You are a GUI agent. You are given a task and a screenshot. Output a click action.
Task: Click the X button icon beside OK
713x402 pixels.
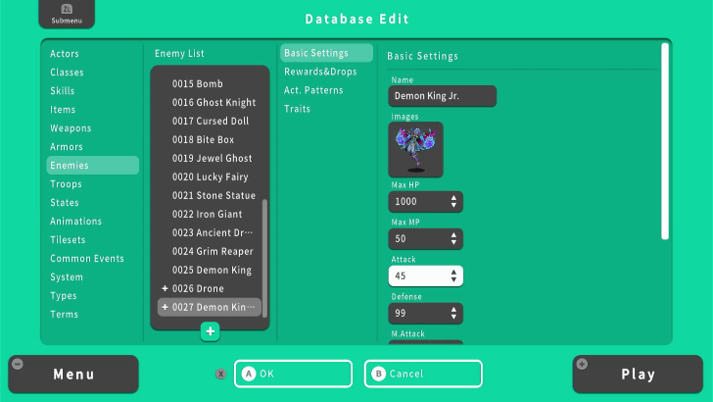pyautogui.click(x=220, y=374)
